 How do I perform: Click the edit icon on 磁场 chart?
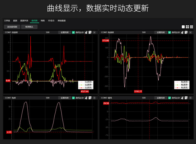pyautogui.click(x=186, y=98)
